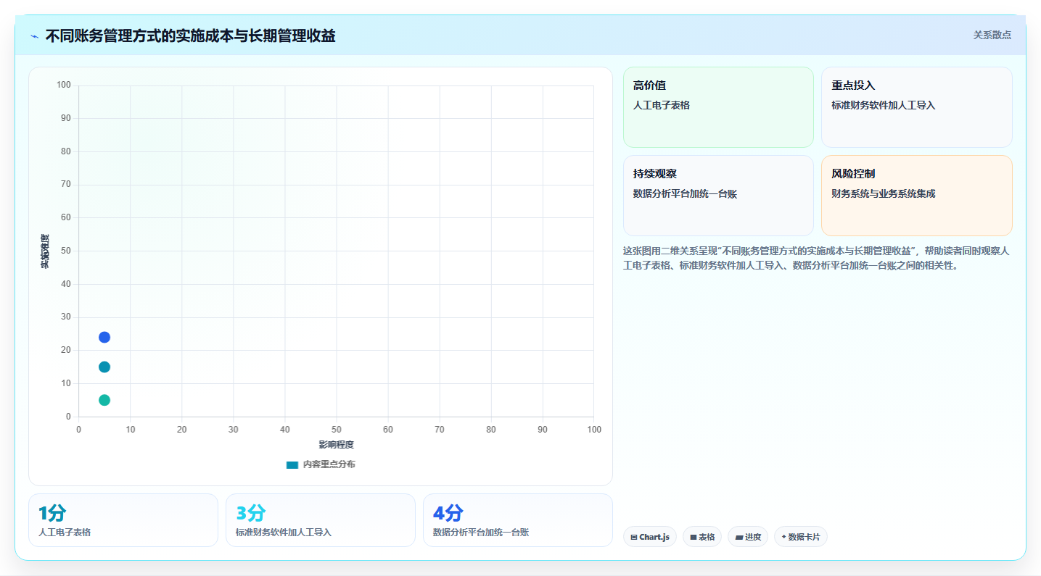Click the chart page title text
Viewport: 1041px width, 576px height.
(190, 36)
